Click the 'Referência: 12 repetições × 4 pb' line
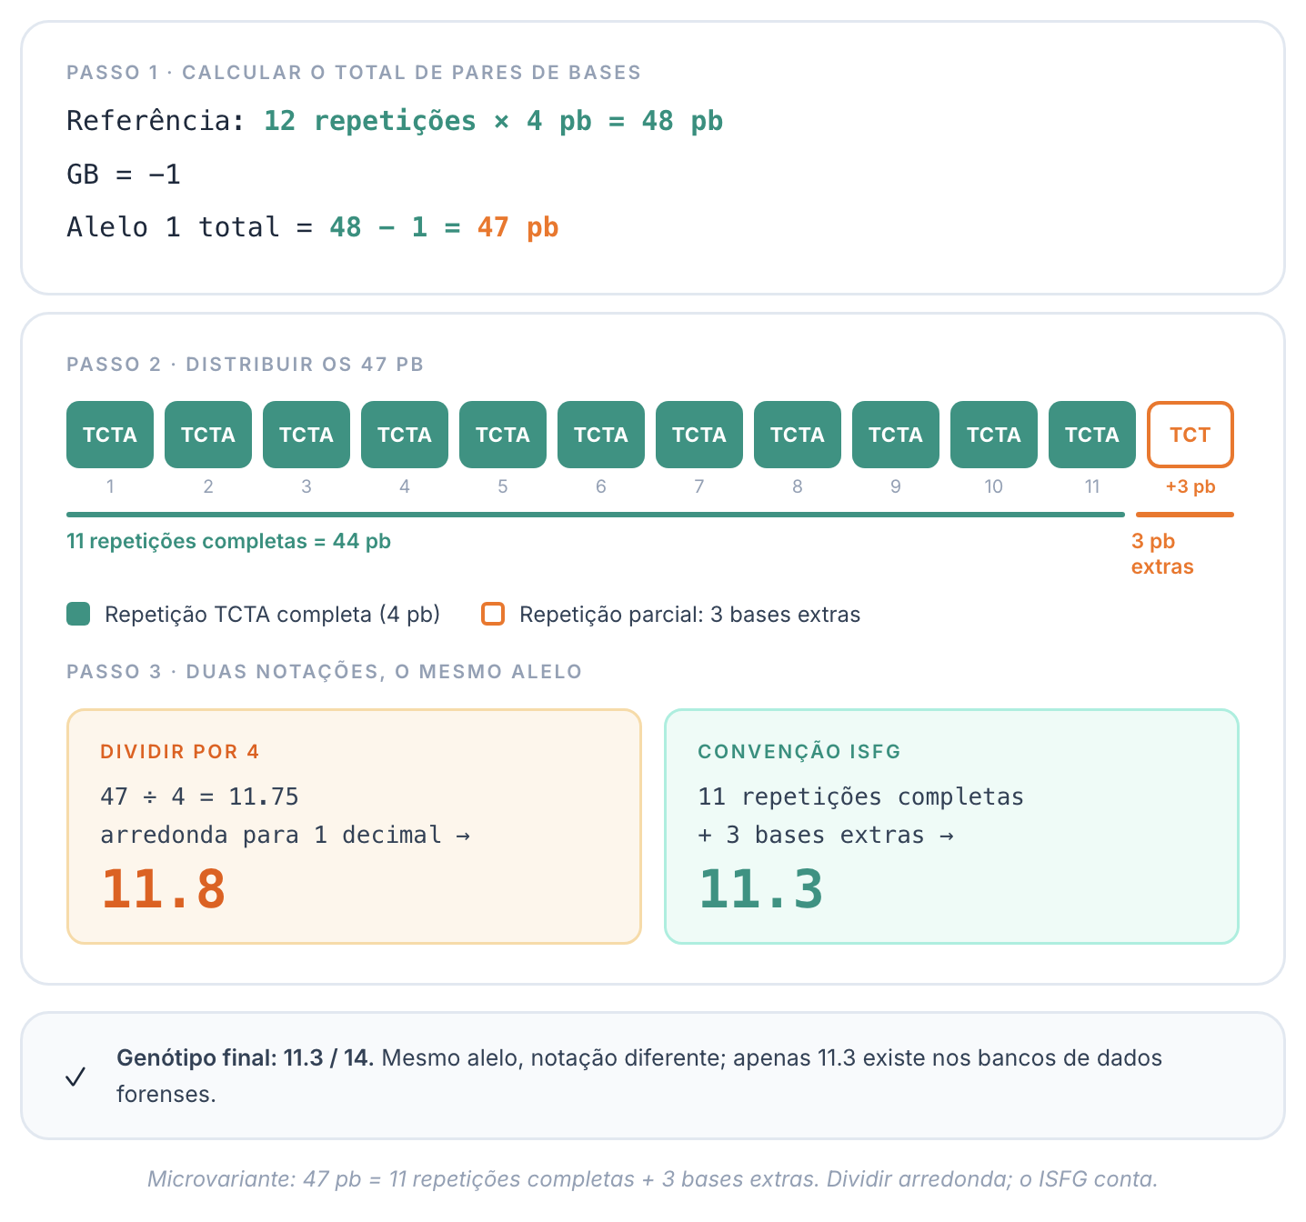The image size is (1306, 1222). click(x=395, y=121)
